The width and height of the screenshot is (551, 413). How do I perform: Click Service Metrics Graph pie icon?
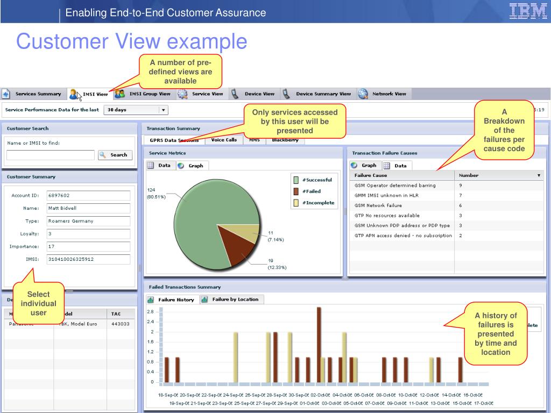[x=181, y=166]
